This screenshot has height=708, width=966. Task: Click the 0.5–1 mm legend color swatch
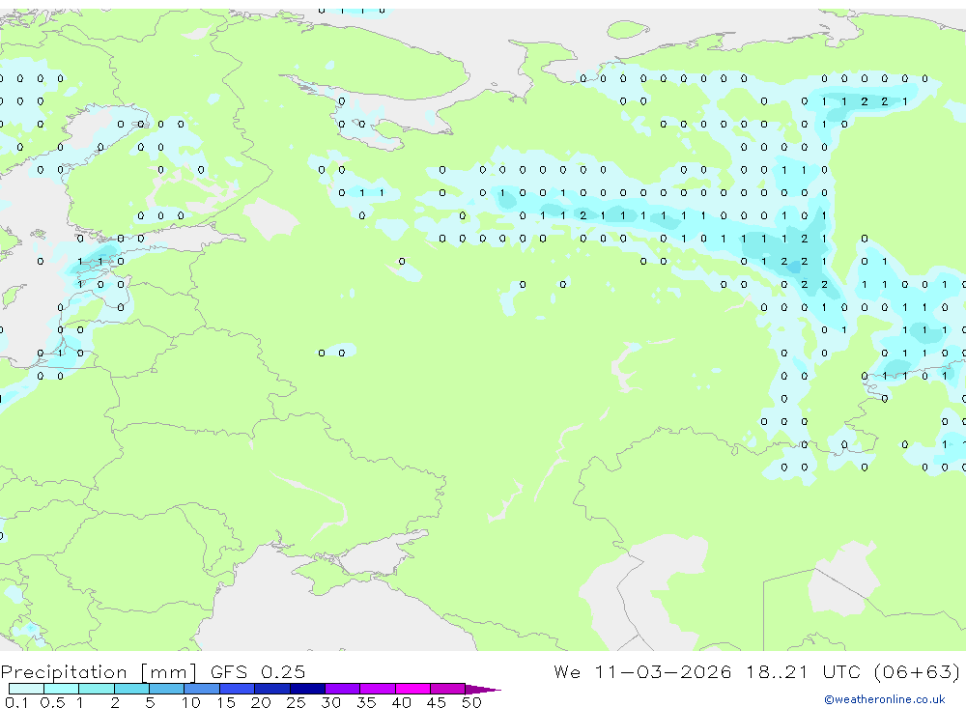(62, 689)
